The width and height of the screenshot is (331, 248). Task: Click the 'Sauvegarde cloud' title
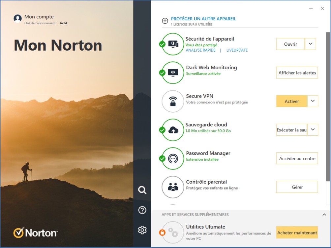[206, 125]
